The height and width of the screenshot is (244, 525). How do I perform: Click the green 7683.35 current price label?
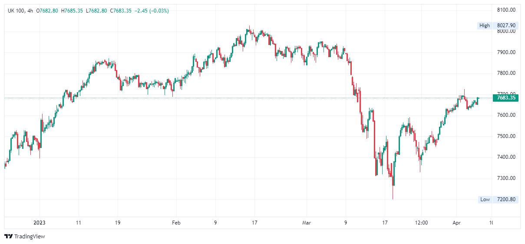506,98
